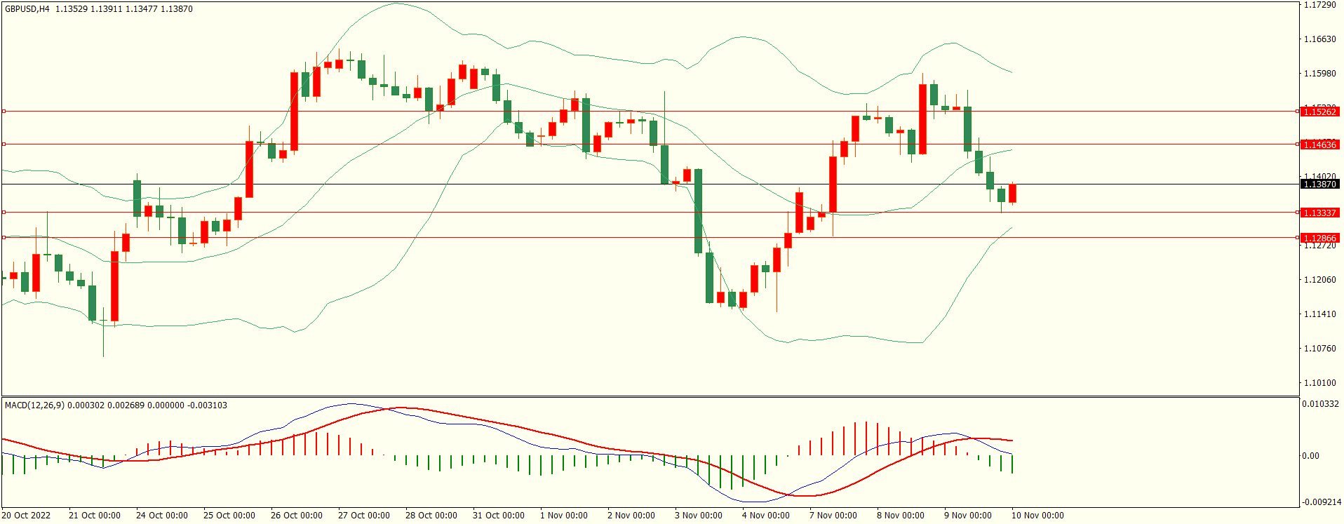The width and height of the screenshot is (1344, 524).
Task: Click the black 1.13870 current price tag
Action: (1319, 184)
